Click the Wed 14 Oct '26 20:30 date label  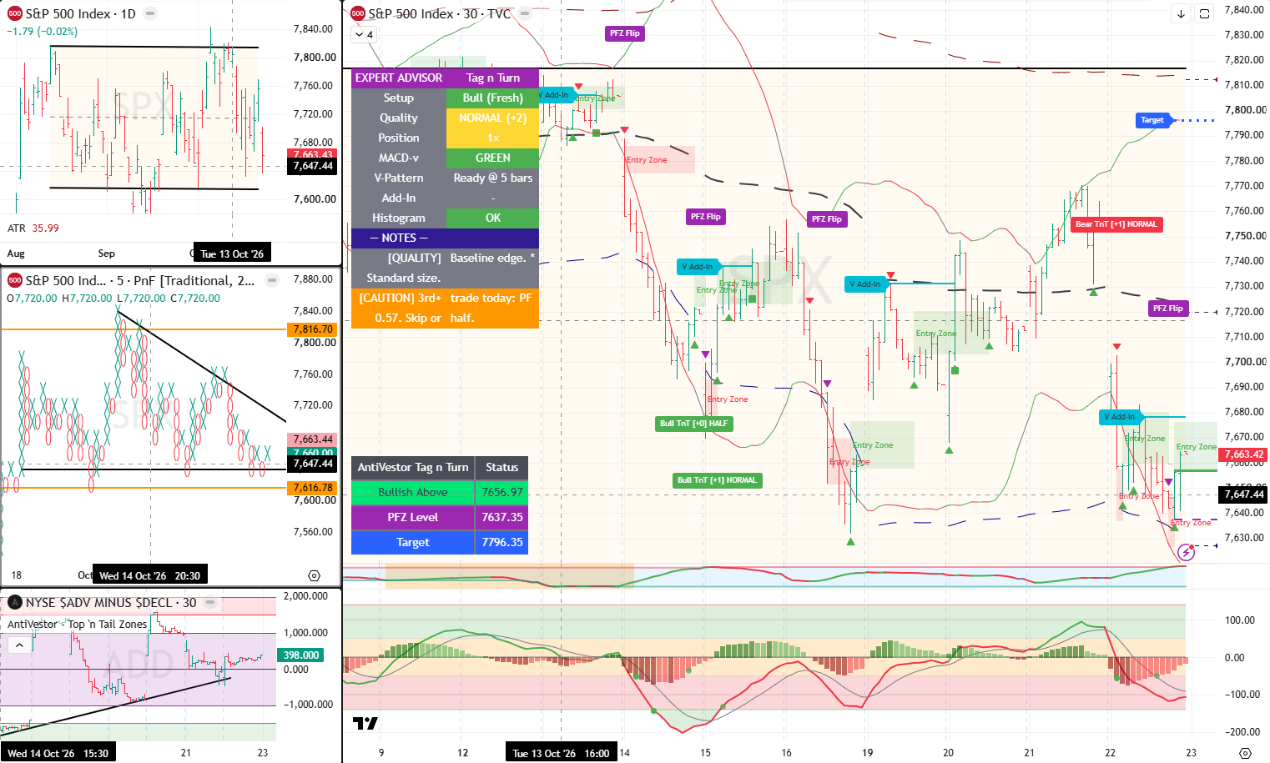[149, 575]
